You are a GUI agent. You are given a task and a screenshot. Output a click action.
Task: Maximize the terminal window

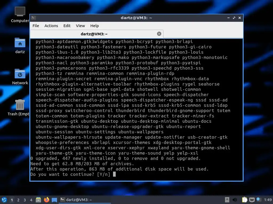[234, 18]
